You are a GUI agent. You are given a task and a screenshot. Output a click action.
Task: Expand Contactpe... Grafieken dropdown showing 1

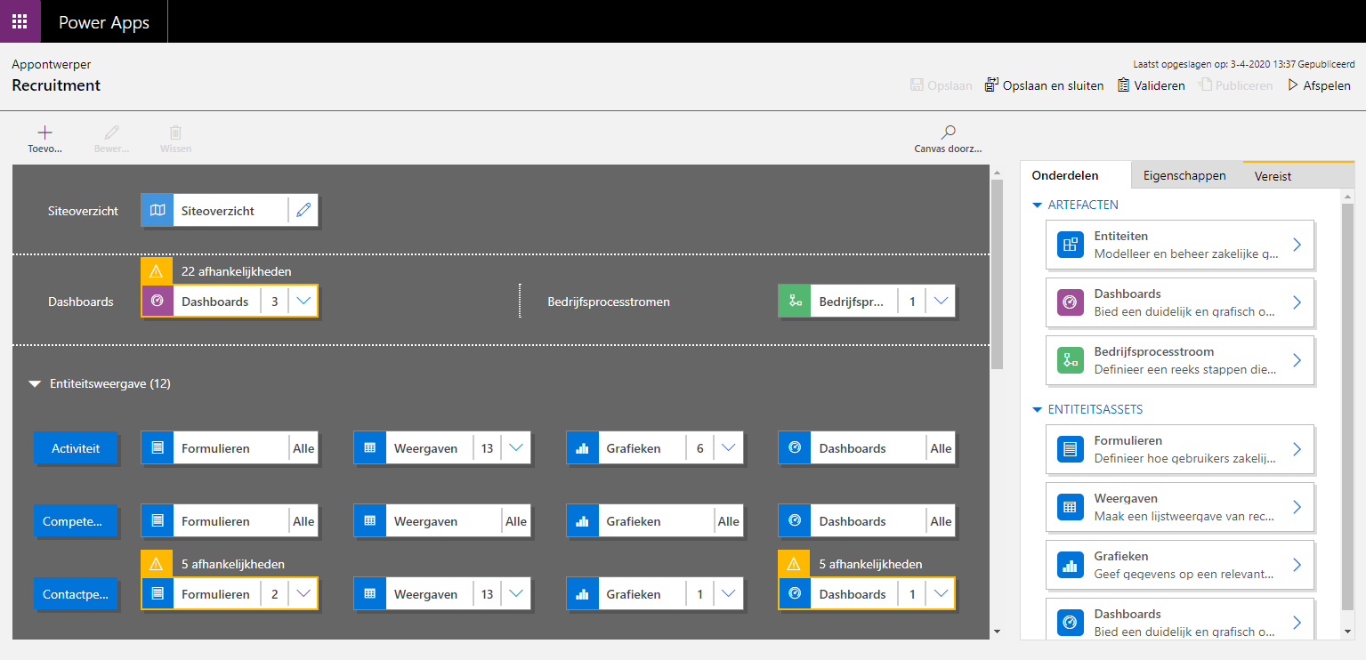coord(729,594)
